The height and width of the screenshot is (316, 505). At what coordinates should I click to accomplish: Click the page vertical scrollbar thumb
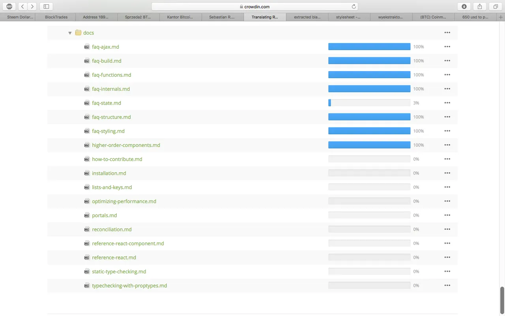pos(502,300)
